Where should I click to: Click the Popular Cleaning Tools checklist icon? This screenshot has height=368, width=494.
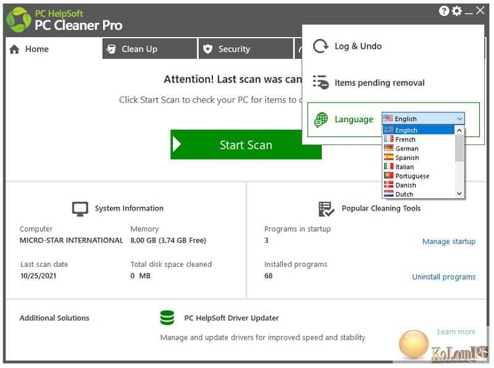click(326, 209)
